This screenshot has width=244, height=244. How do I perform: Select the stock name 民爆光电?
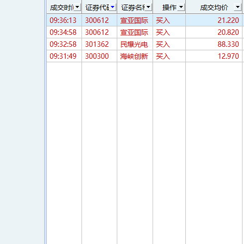(134, 44)
